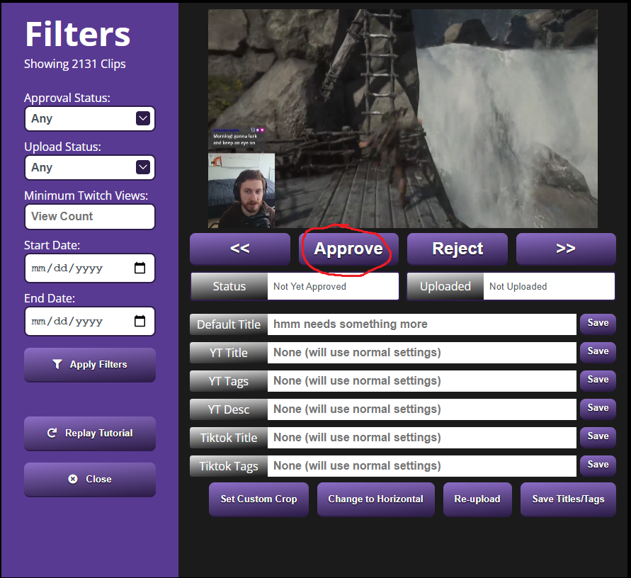Open the Start Date calendar picker icon
This screenshot has height=578, width=631.
140,268
